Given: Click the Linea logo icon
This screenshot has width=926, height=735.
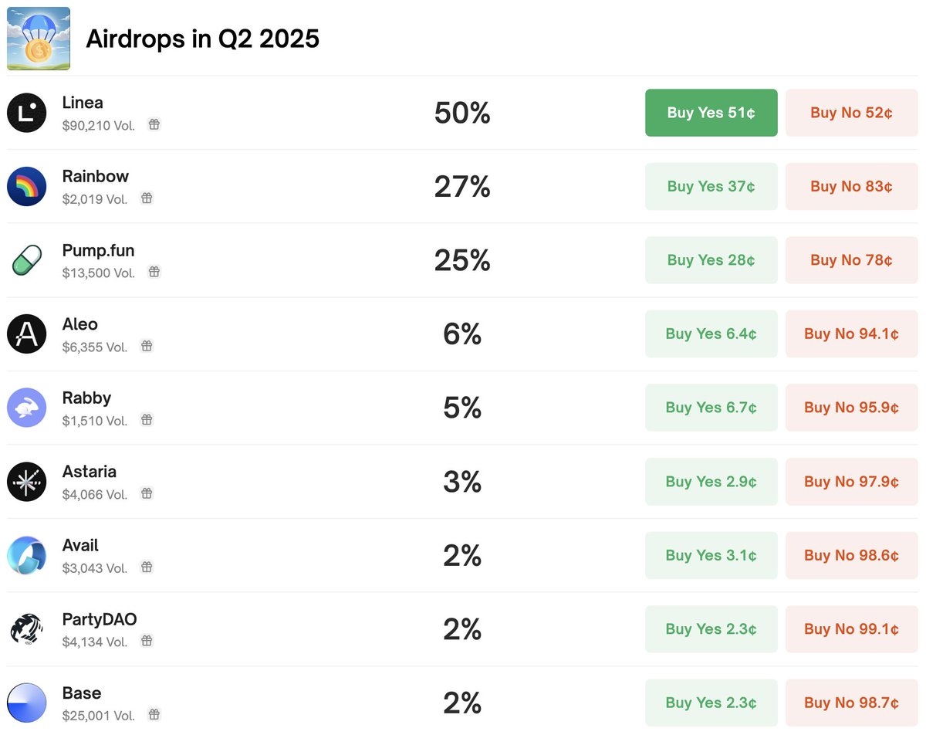Looking at the screenshot, I should 27,113.
